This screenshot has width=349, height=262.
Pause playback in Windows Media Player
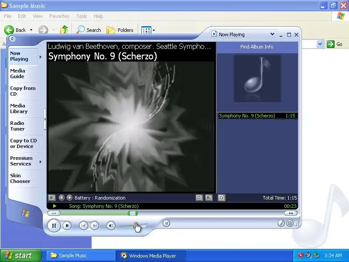(54, 226)
